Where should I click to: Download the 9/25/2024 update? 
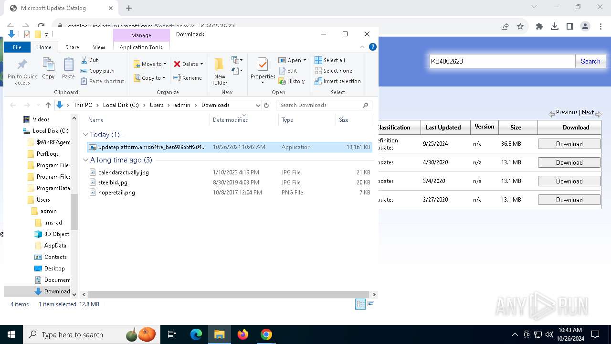point(569,144)
